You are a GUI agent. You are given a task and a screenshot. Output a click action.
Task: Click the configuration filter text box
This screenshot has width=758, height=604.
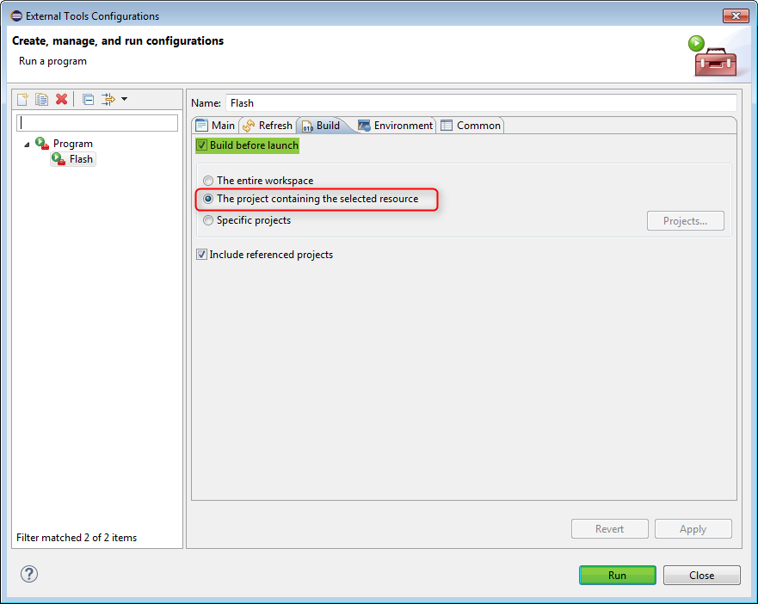[x=97, y=123]
